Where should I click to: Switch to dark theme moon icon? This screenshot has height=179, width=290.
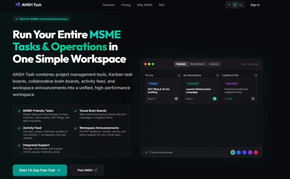click(241, 5)
